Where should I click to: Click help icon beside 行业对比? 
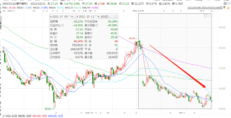(x=62, y=25)
